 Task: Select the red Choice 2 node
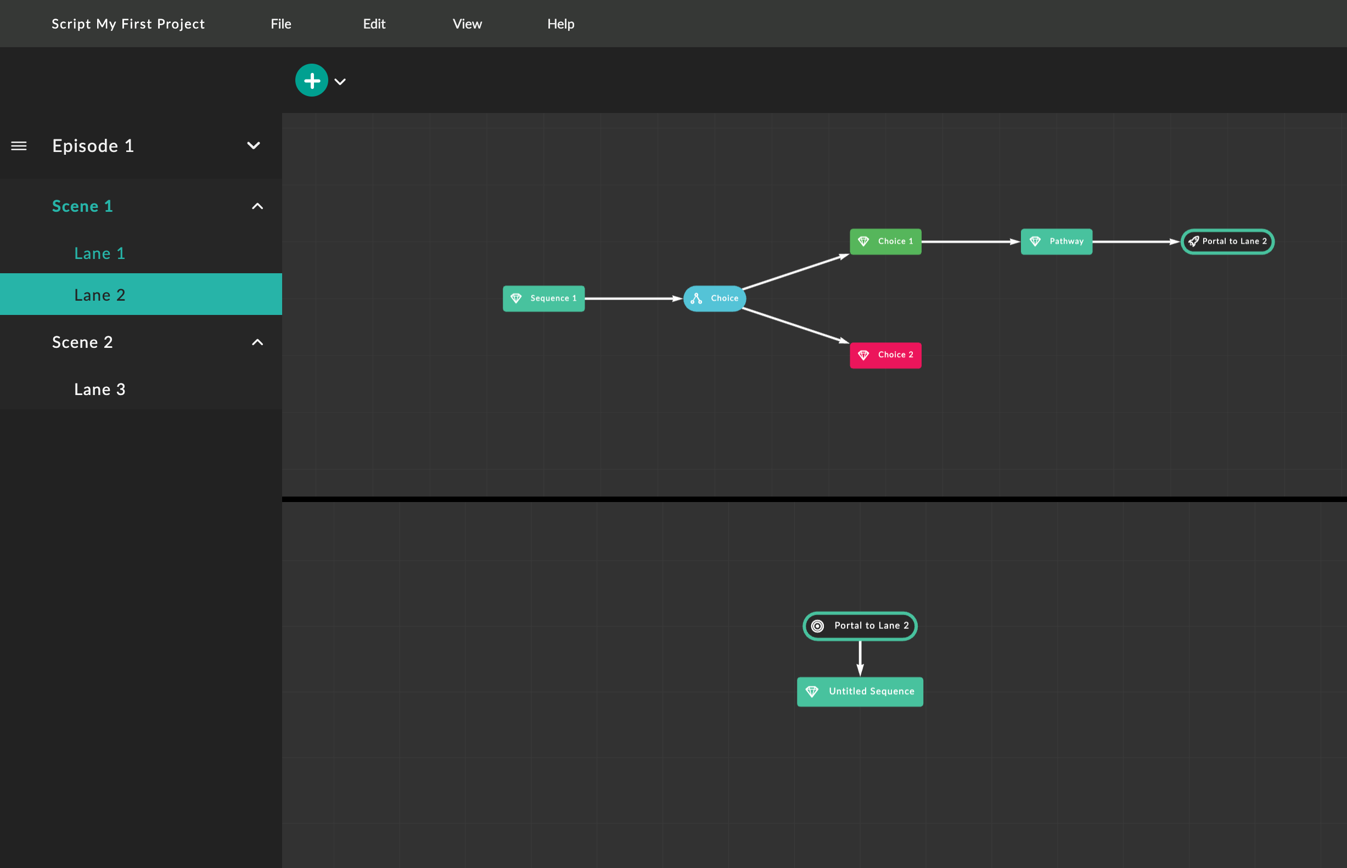coord(885,355)
